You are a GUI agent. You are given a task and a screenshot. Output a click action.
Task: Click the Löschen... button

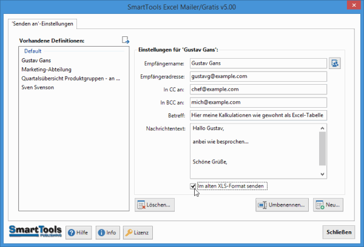click(155, 205)
